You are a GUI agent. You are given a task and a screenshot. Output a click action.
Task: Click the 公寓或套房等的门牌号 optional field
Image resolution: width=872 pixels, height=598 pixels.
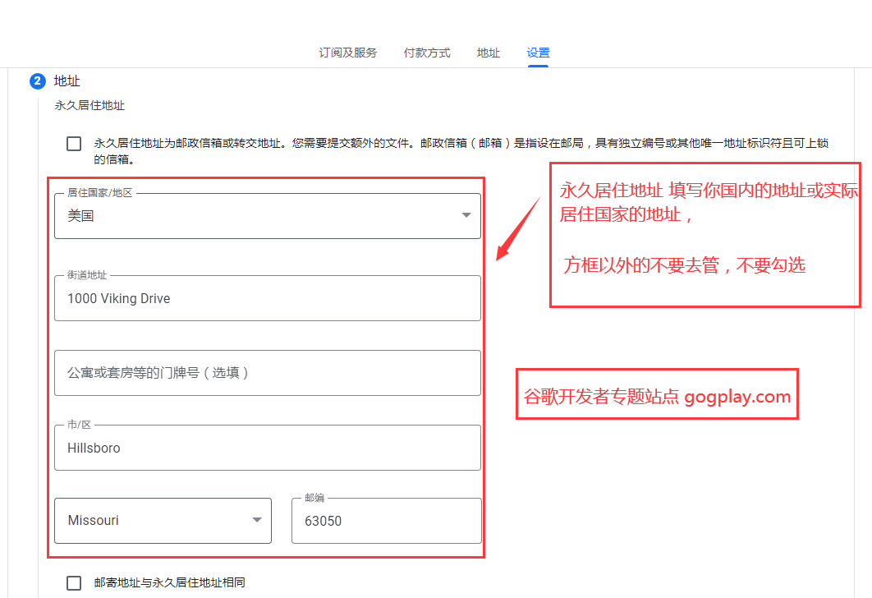point(268,373)
